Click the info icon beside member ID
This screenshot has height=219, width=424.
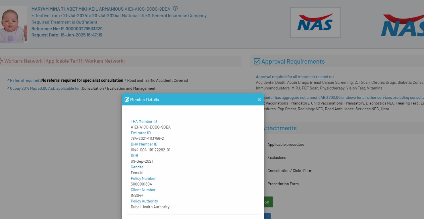pyautogui.click(x=175, y=9)
